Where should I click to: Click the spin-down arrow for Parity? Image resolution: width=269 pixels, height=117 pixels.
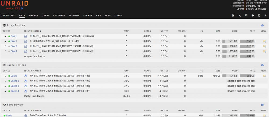pyautogui.click(x=5, y=36)
